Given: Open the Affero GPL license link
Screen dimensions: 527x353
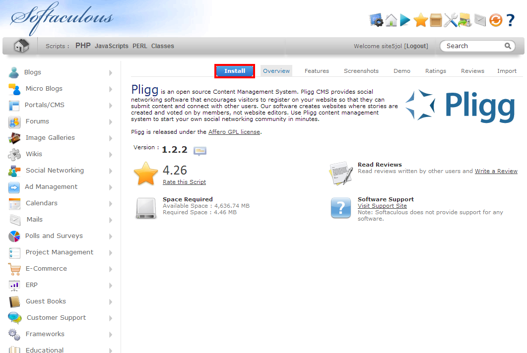Looking at the screenshot, I should pyautogui.click(x=234, y=132).
